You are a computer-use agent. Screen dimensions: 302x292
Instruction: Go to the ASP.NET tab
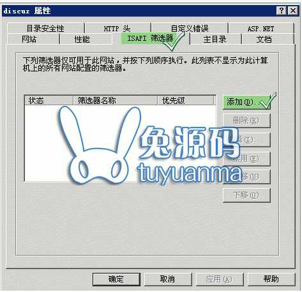pos(261,28)
